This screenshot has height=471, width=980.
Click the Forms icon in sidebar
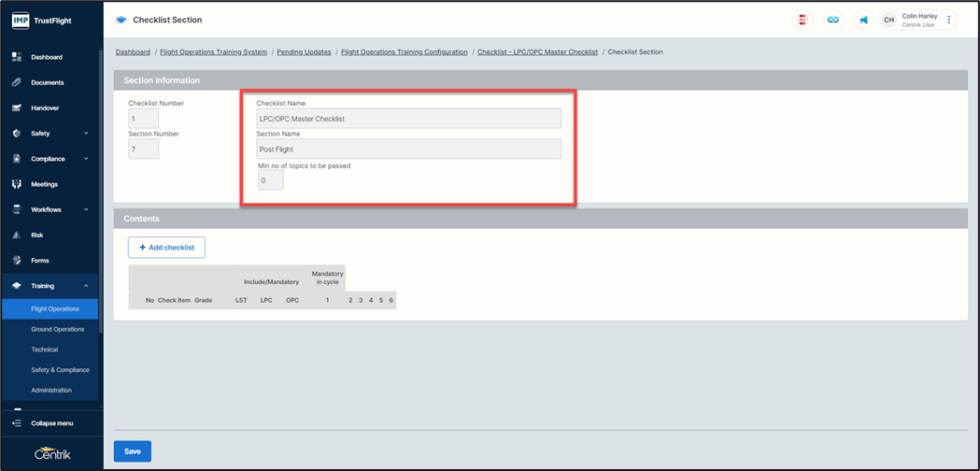click(17, 260)
